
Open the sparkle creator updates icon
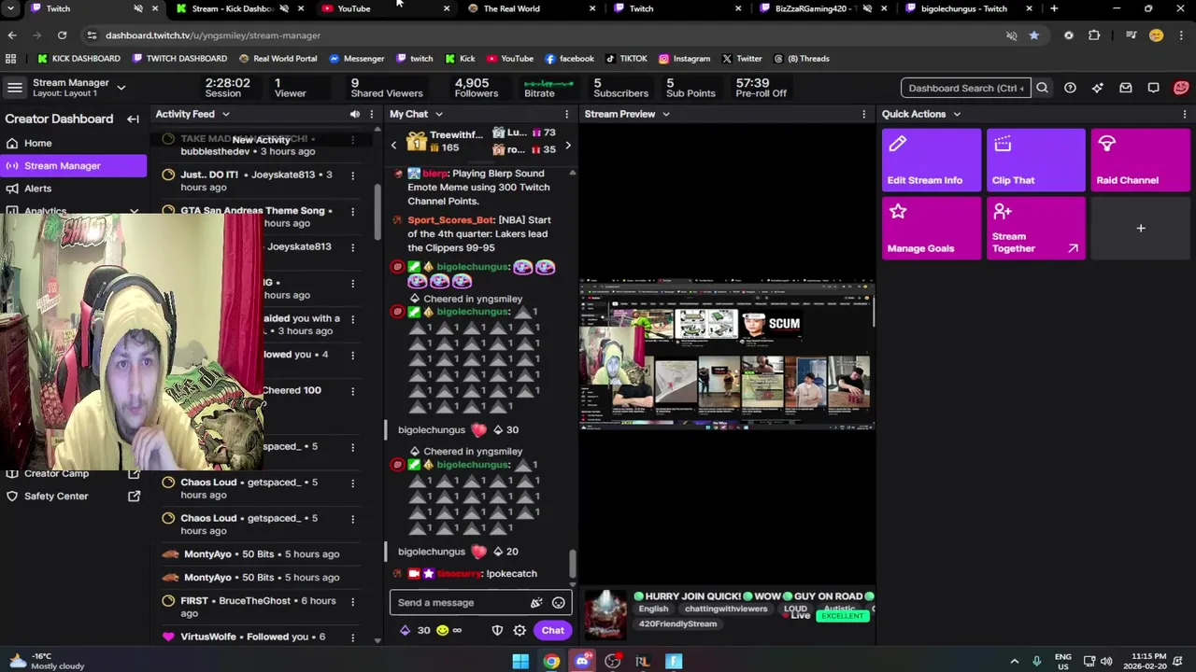[x=1098, y=88]
